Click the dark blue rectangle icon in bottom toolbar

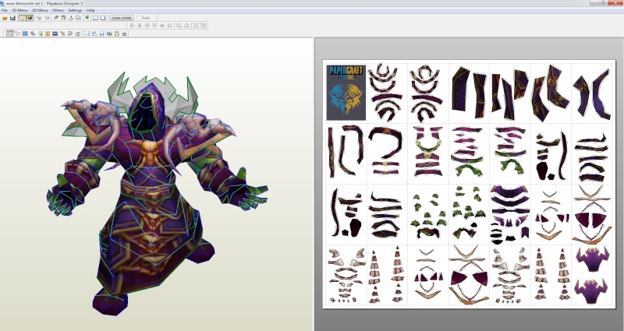coord(55,33)
